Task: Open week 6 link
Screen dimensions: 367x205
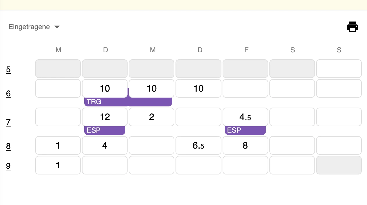Action: coord(8,94)
